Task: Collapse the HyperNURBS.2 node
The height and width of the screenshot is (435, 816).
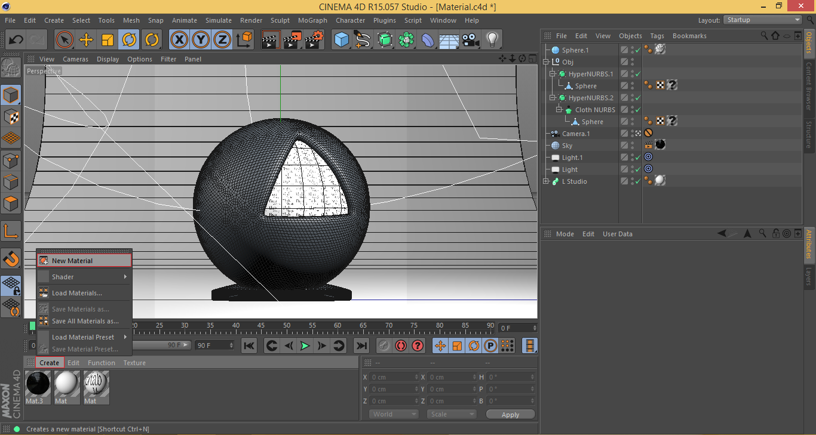Action: tap(553, 98)
